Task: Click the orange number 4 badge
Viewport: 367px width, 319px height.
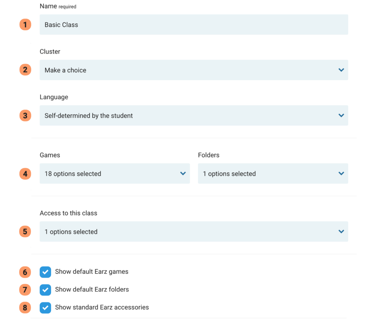Action: click(25, 174)
